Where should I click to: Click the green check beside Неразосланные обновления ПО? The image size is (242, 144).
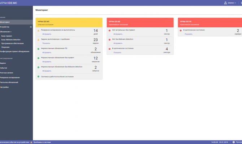(38, 49)
